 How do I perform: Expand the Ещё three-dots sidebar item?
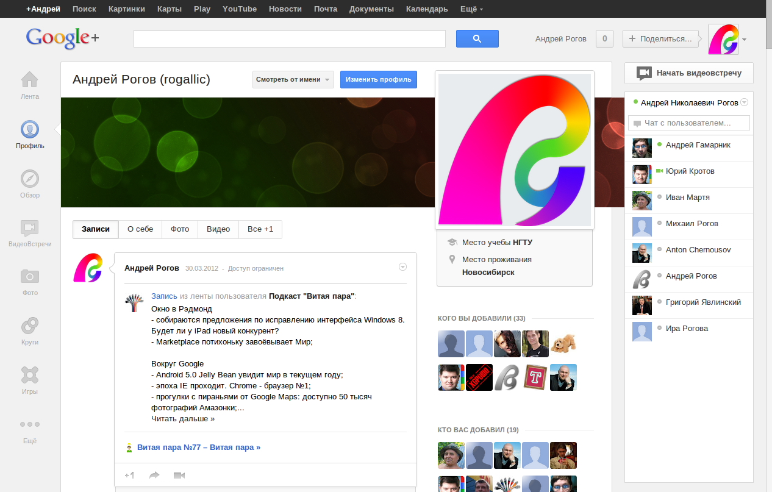click(x=29, y=424)
